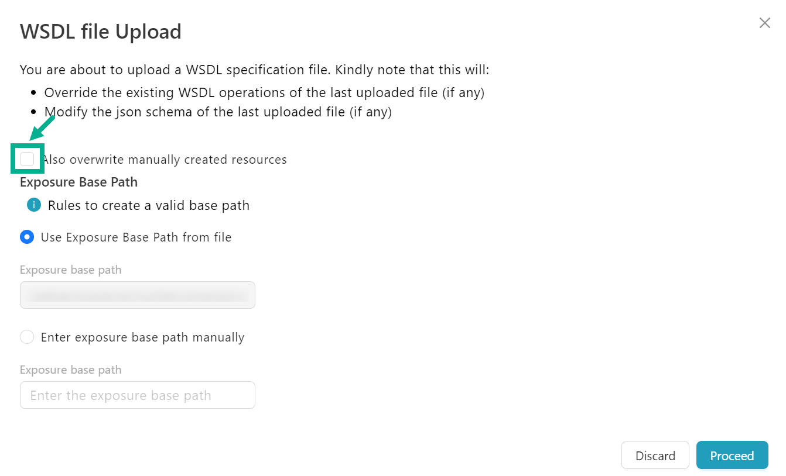Open Rules to create a valid base path
The width and height of the screenshot is (786, 476).
tap(149, 206)
